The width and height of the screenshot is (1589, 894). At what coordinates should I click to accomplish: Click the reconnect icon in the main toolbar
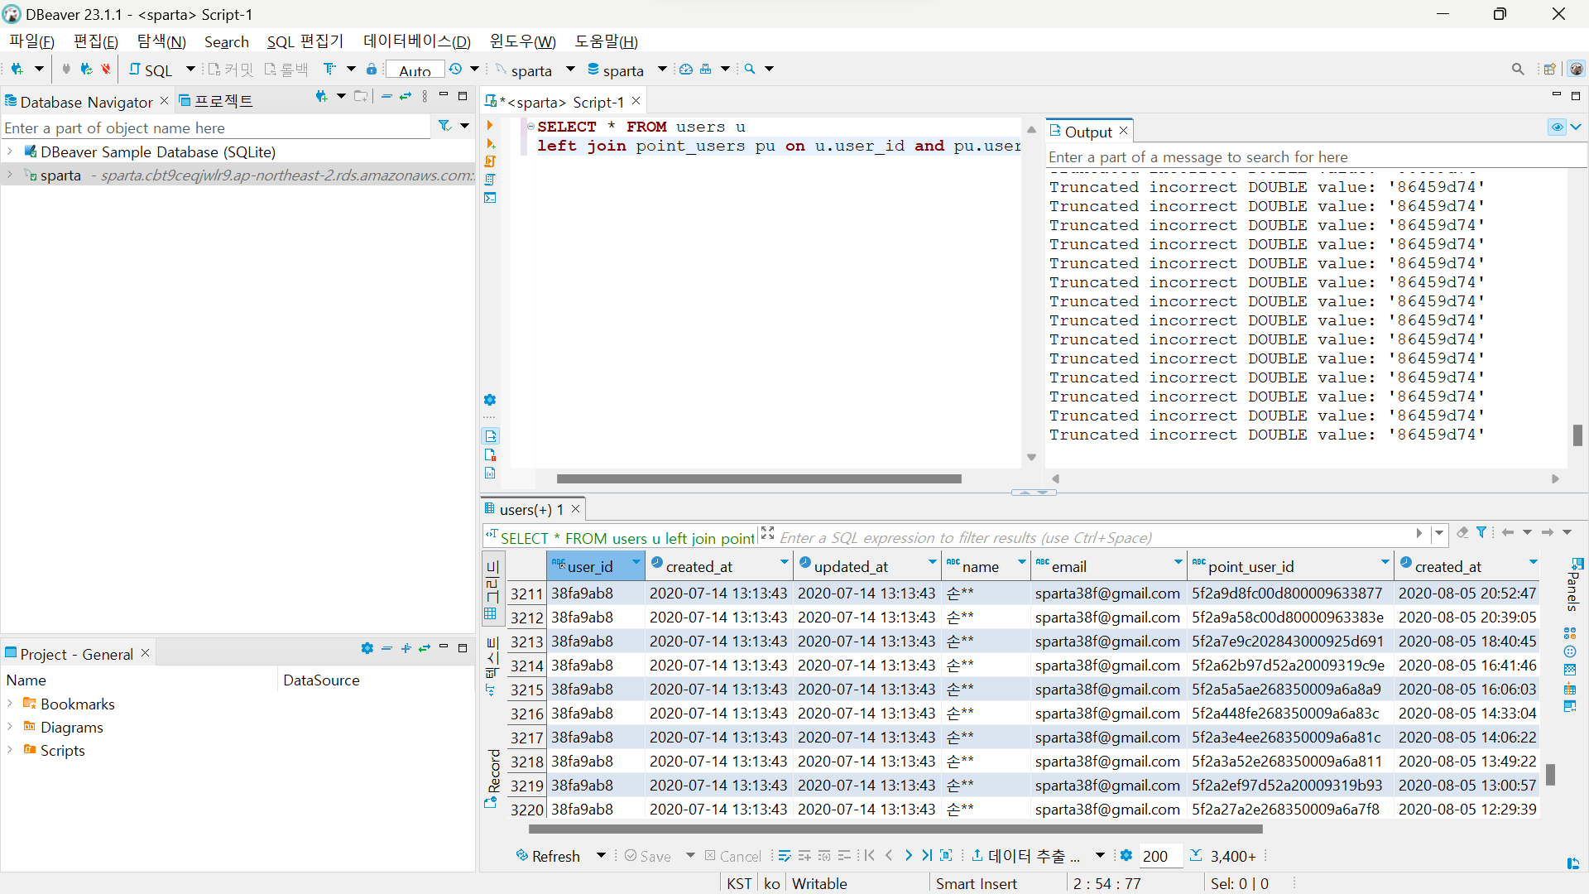(86, 70)
